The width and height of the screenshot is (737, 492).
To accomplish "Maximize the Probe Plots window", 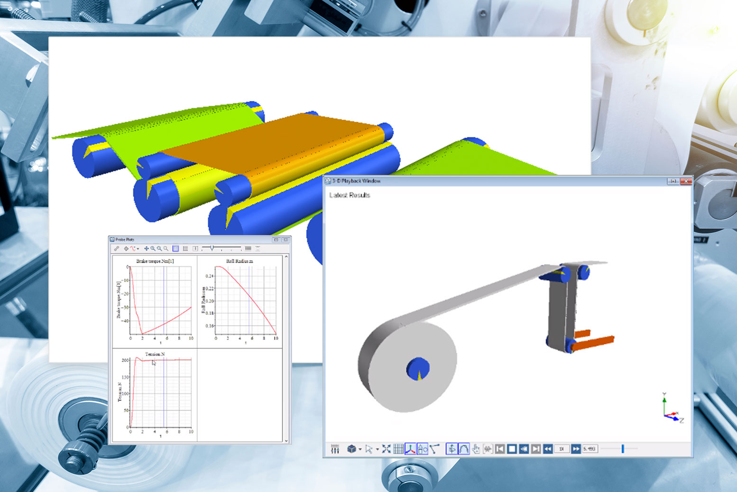I will [276, 240].
